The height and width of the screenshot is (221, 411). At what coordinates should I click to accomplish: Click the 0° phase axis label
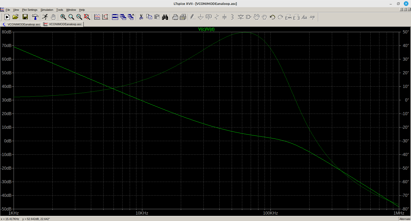(407, 100)
